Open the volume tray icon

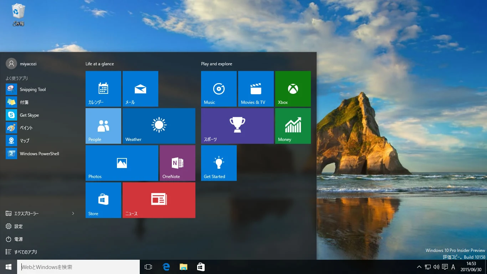(x=436, y=267)
